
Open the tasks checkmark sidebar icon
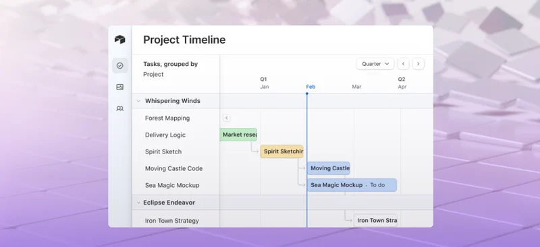pos(120,65)
